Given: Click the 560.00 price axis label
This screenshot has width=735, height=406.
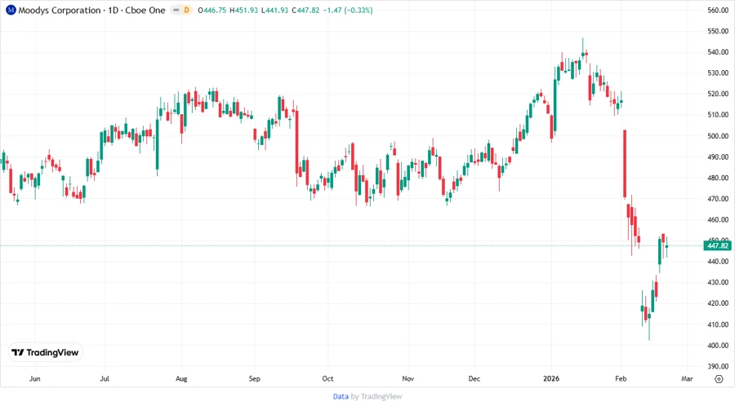Looking at the screenshot, I should click(x=718, y=11).
